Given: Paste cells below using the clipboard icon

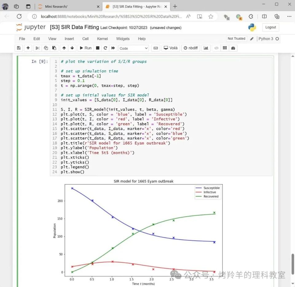Looking at the screenshot, I should tap(54, 48).
